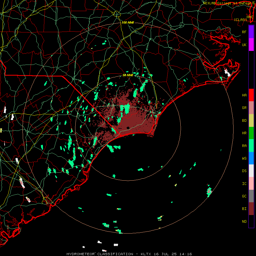Click the HR legend label
Viewport: 256px width, 256px height.
pyautogui.click(x=244, y=133)
